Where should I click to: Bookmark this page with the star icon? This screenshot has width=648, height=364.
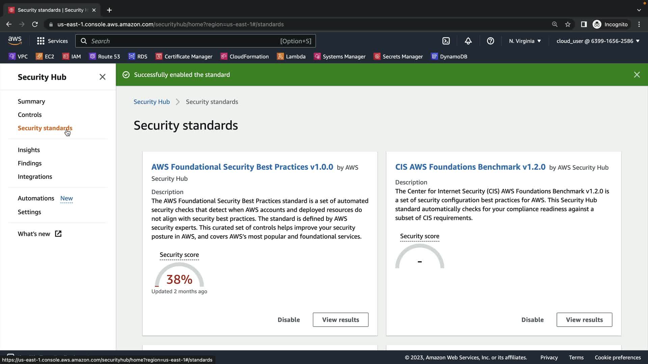(568, 24)
